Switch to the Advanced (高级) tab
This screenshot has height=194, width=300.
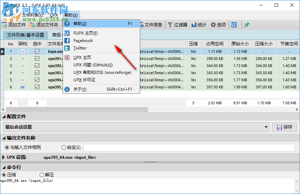pyautogui.click(x=57, y=35)
